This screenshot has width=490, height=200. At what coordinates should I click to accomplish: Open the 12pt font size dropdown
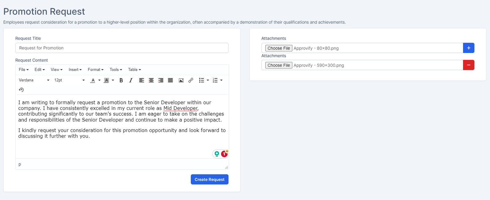point(67,80)
